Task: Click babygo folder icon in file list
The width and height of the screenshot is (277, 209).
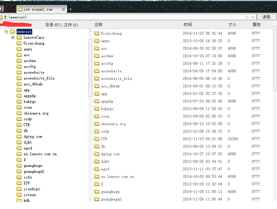Action: [97, 109]
